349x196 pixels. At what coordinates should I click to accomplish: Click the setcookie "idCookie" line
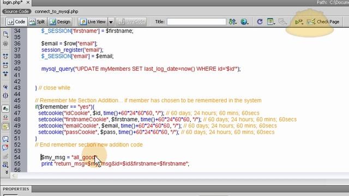point(149,113)
